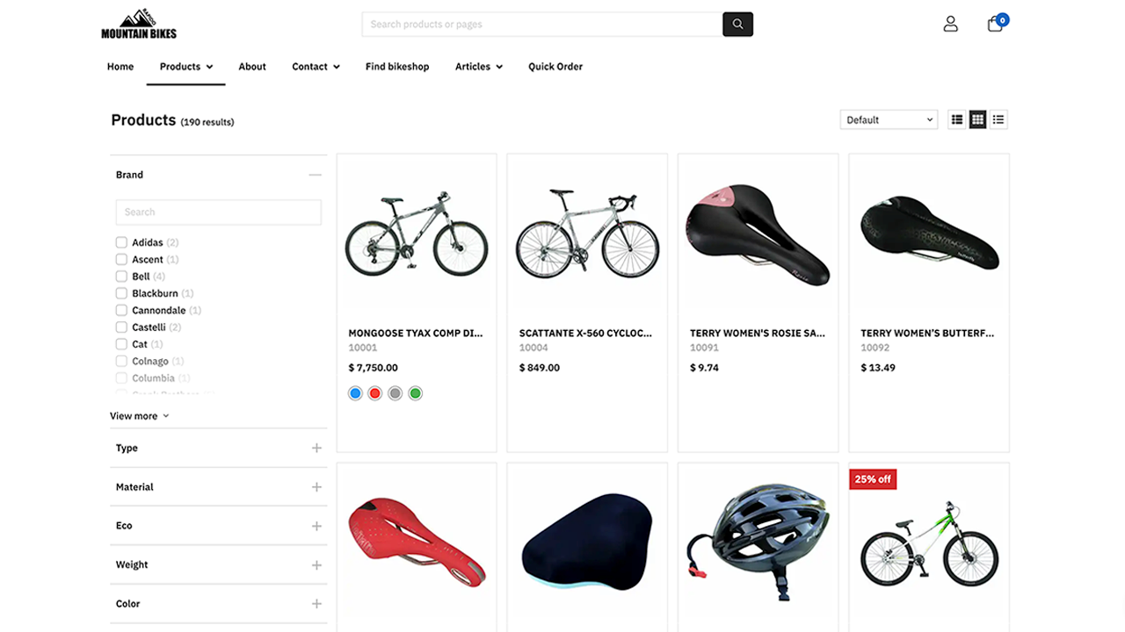Switch to grid view layout
The height and width of the screenshot is (632, 1125).
pyautogui.click(x=977, y=118)
